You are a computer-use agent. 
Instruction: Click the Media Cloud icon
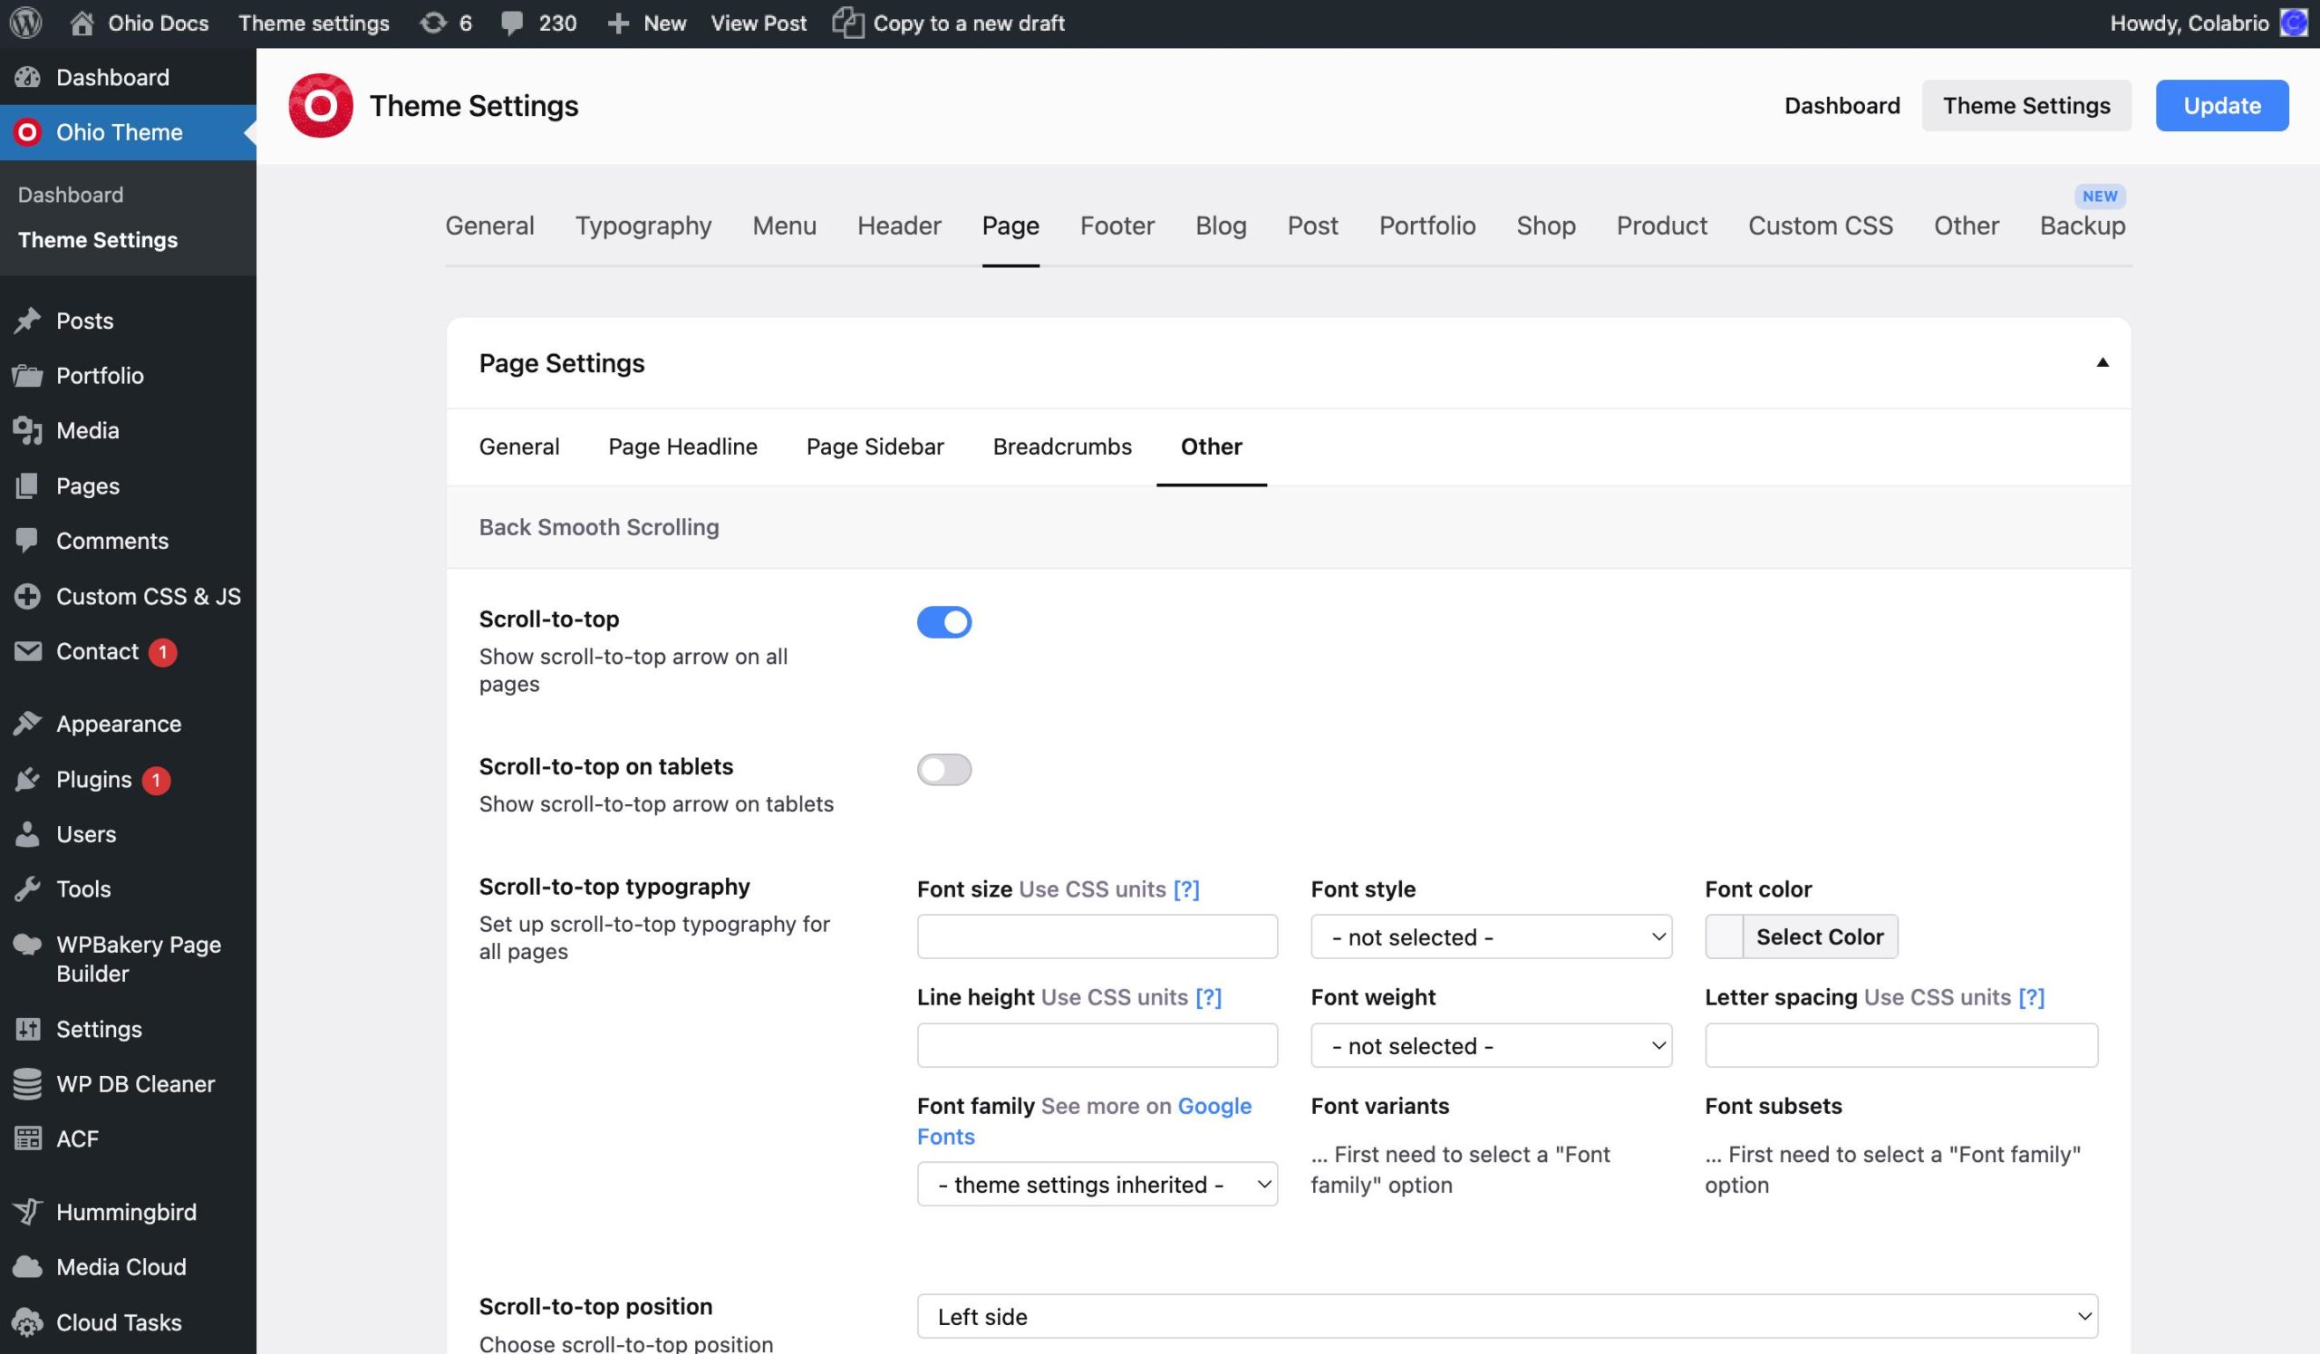pos(27,1268)
